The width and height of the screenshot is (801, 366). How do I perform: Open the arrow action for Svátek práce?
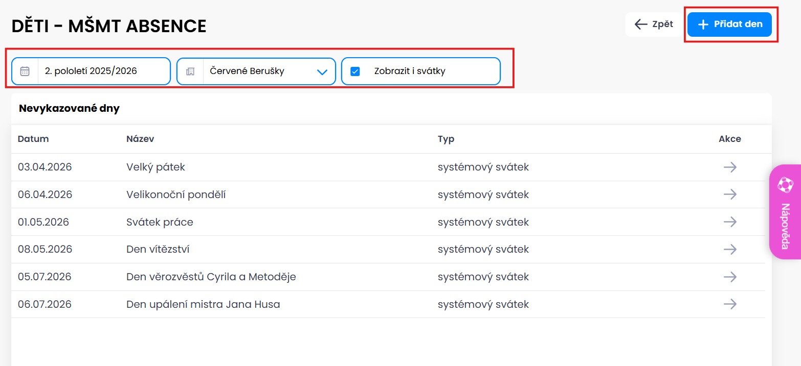click(730, 222)
